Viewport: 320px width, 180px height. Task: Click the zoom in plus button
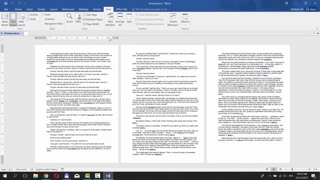(x=309, y=169)
